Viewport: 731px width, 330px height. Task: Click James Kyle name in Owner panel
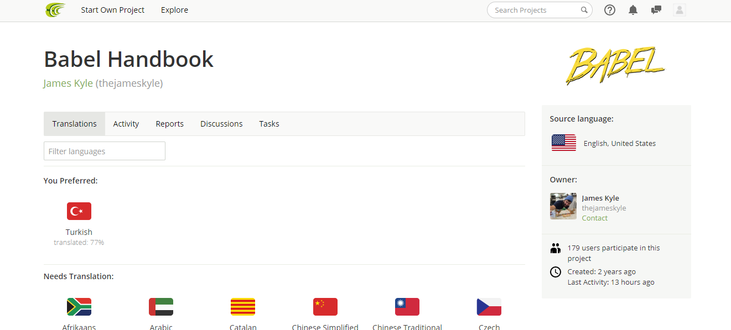(600, 198)
